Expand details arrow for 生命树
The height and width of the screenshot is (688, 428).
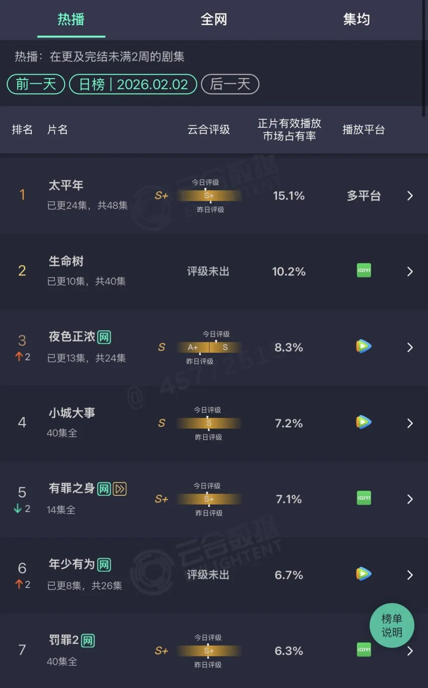point(410,271)
